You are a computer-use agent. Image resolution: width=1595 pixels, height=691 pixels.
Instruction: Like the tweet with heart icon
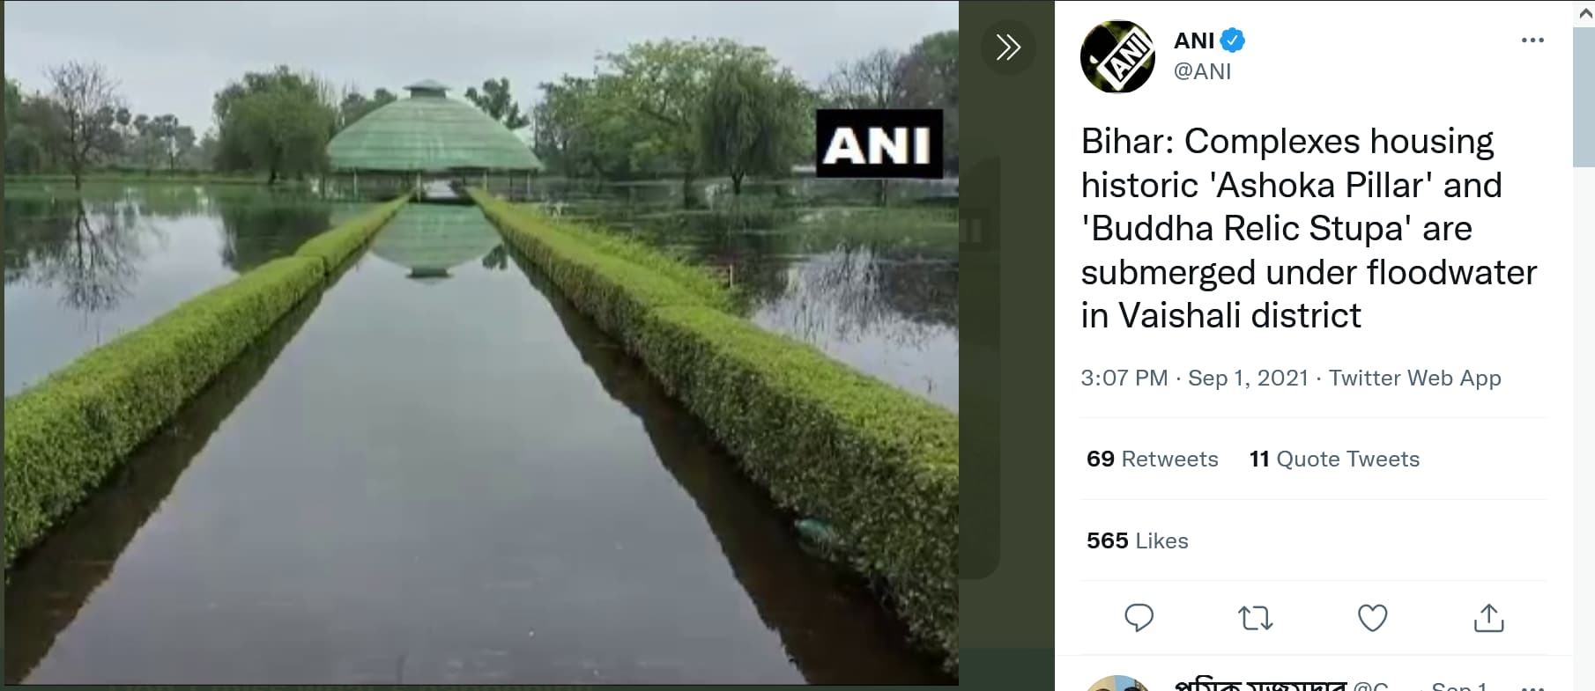1372,618
